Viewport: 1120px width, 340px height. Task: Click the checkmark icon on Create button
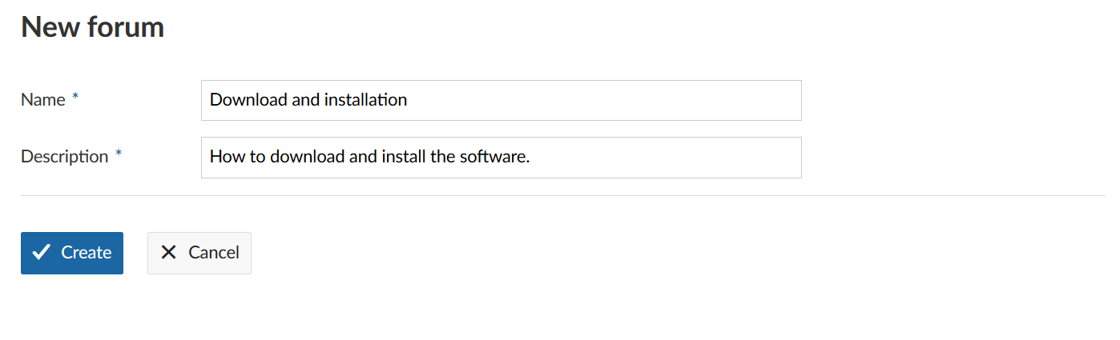42,253
